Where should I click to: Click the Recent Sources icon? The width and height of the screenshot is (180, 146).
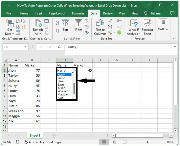pos(23,21)
